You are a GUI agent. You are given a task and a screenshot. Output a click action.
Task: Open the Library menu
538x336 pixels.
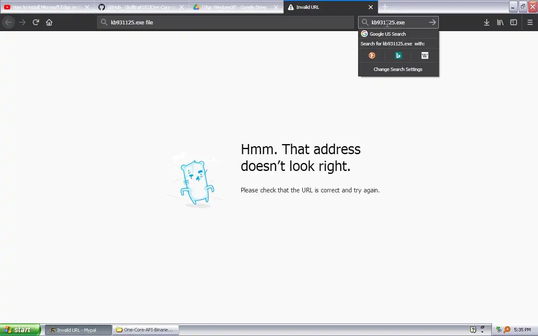[x=500, y=22]
